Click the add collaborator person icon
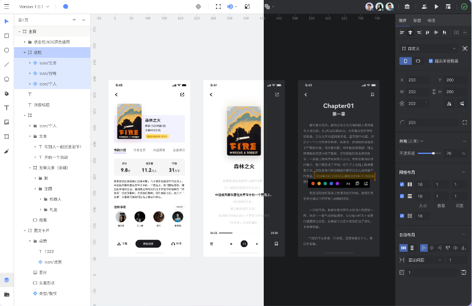472x306 pixels. point(424,6)
